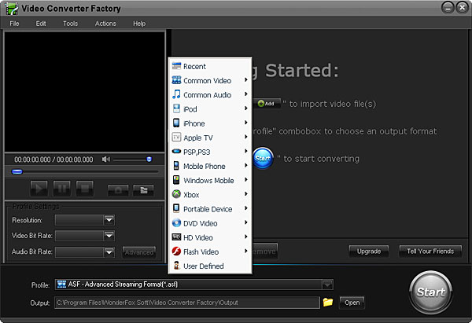Open the Profile combobox dropdown arrow
The width and height of the screenshot is (472, 323).
[x=327, y=284]
